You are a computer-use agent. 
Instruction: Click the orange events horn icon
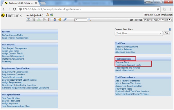(60, 19)
